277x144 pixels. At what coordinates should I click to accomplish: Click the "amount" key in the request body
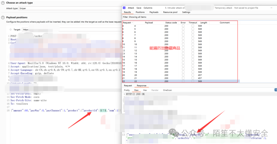click(17, 110)
